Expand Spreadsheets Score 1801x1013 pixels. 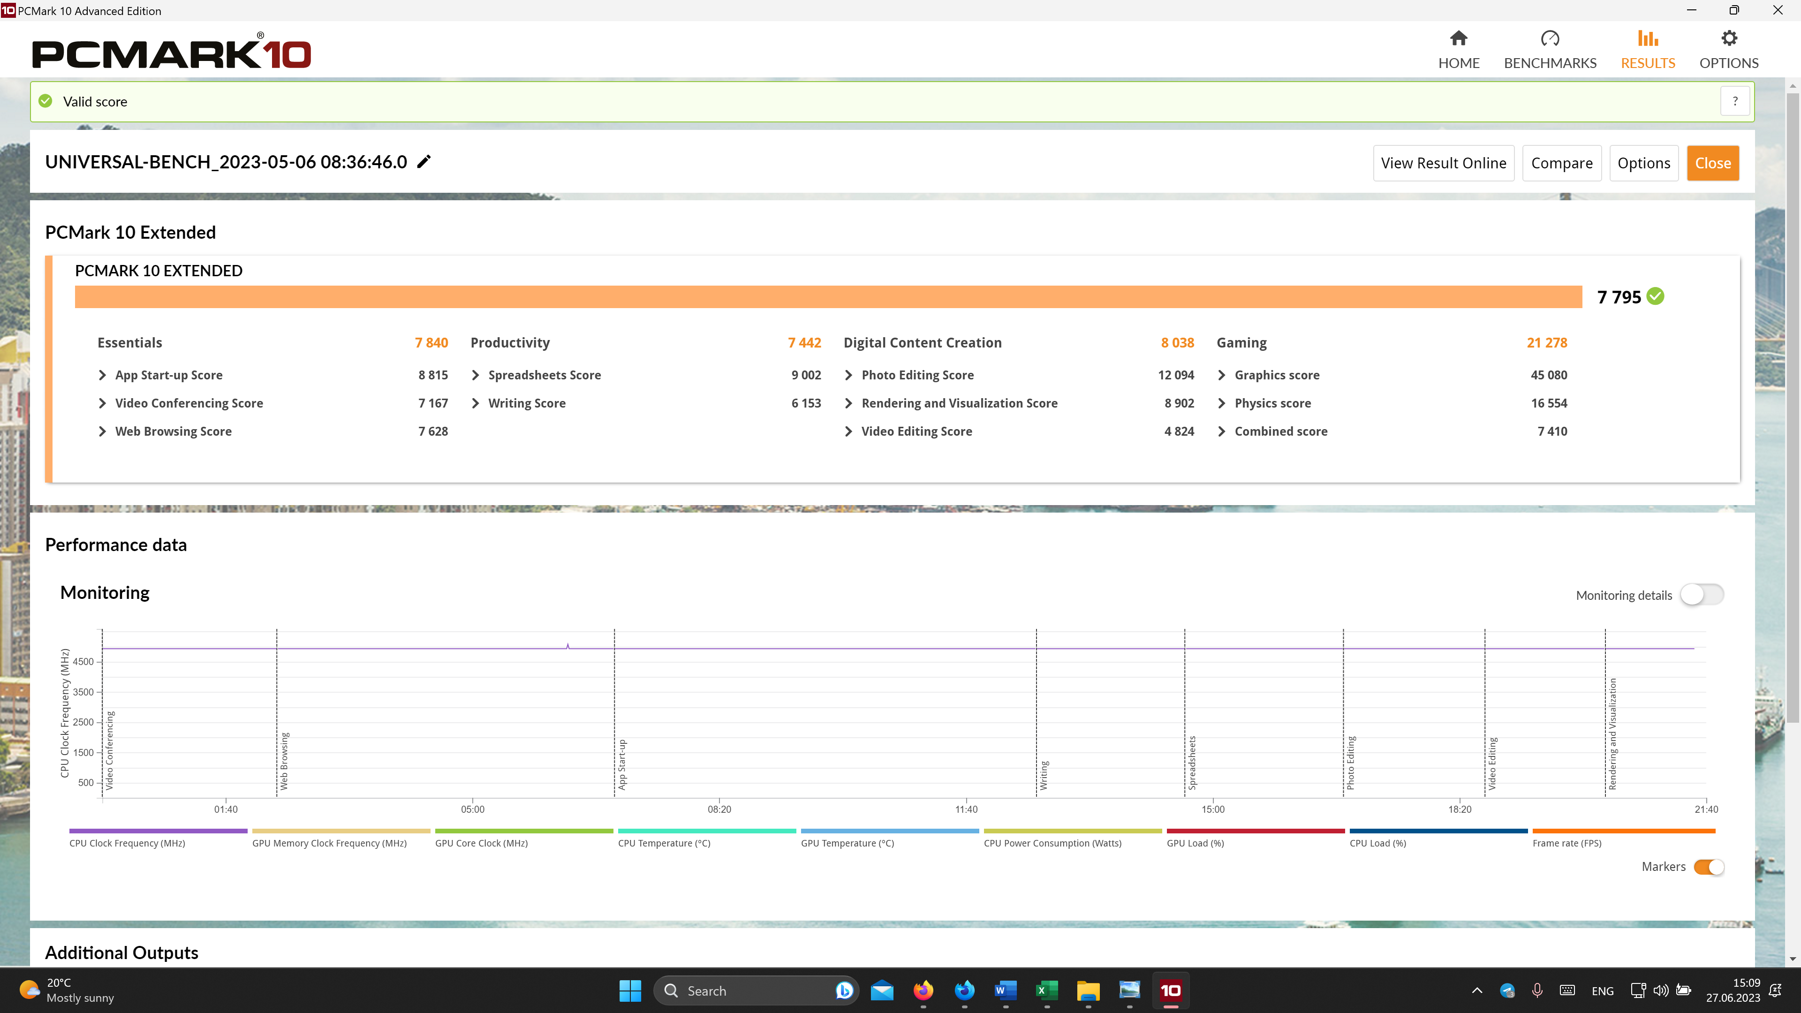(476, 375)
